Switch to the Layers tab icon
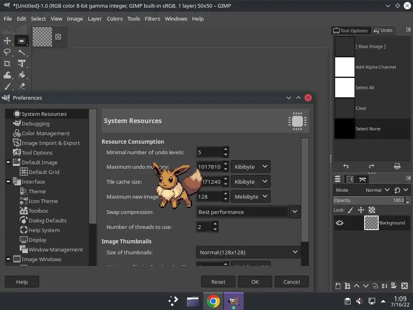 click(338, 179)
